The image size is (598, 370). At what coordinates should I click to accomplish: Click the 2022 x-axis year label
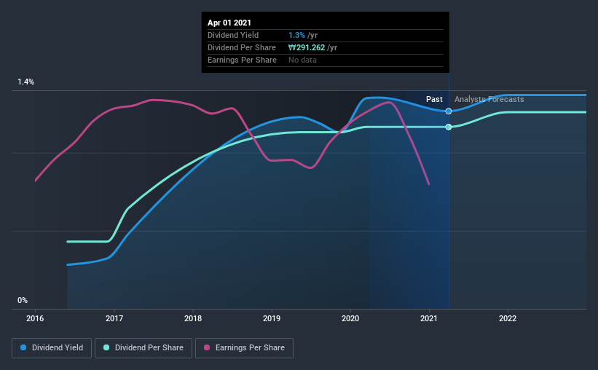[x=508, y=318]
